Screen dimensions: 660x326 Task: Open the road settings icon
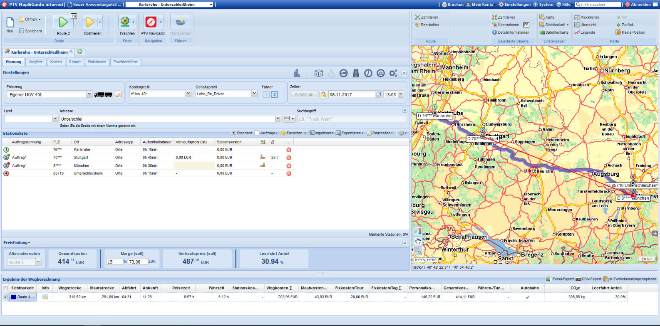click(x=356, y=73)
